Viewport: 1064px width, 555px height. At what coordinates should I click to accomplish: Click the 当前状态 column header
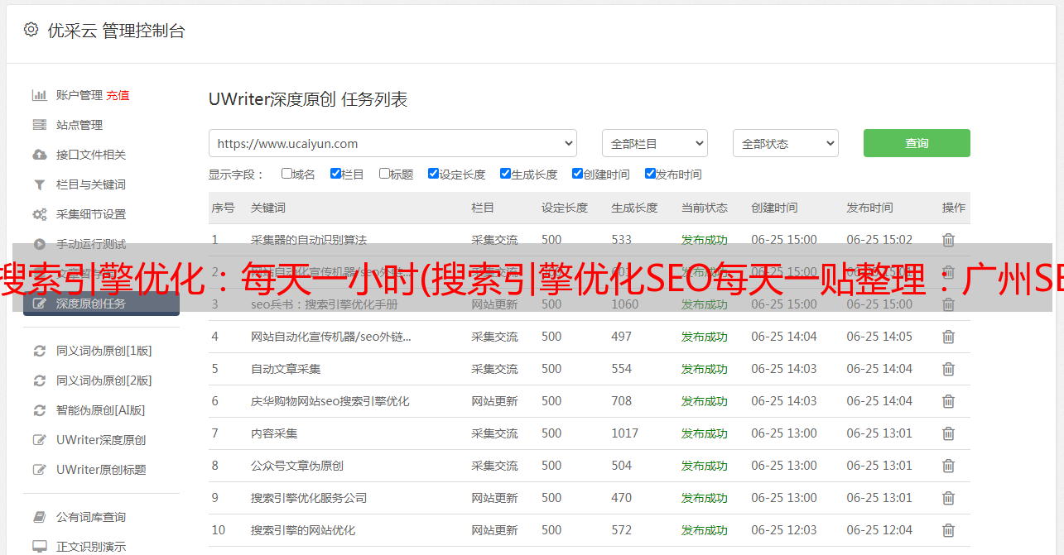tap(705, 208)
